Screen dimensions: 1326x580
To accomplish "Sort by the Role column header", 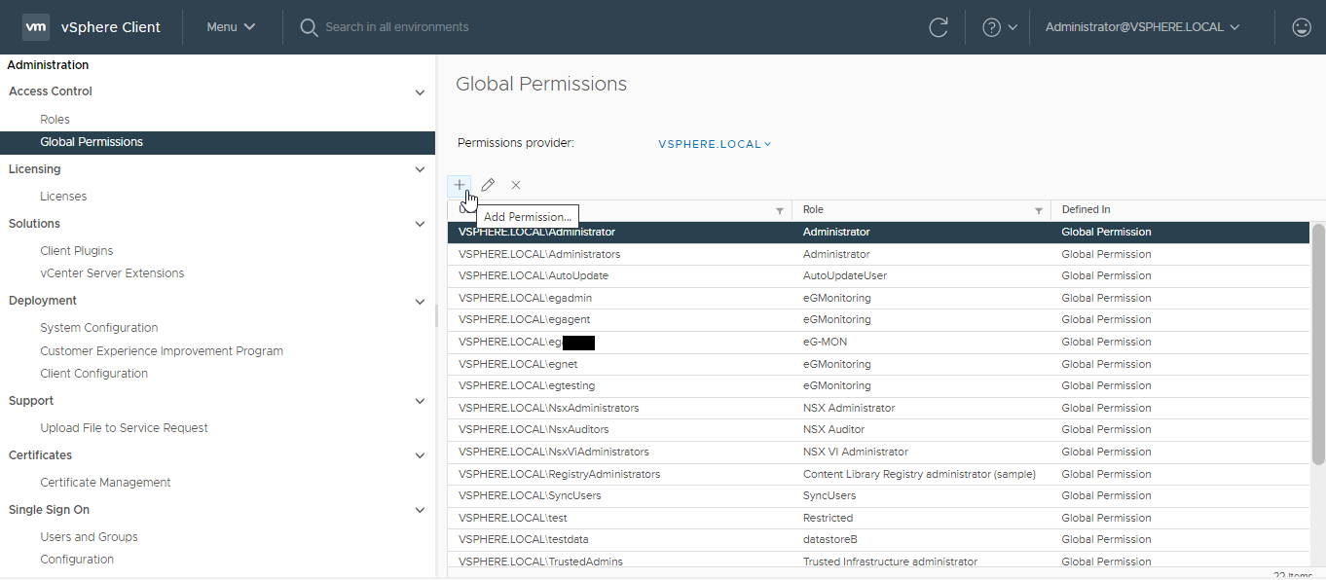I will (813, 210).
